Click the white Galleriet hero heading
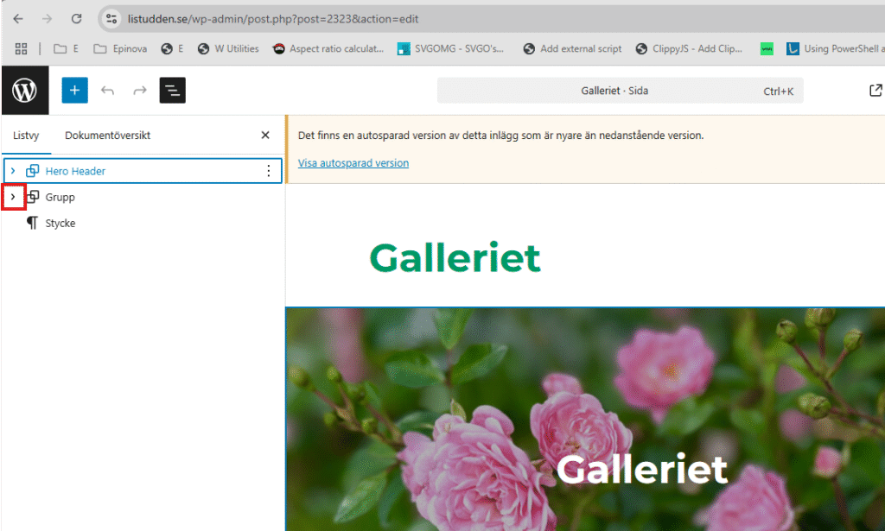 point(642,469)
